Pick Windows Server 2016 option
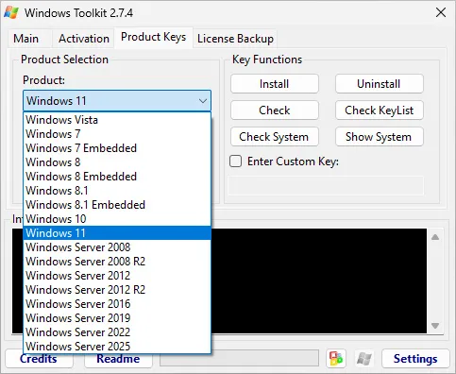This screenshot has height=374, width=456. click(x=117, y=304)
